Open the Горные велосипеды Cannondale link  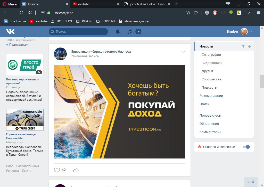coord(21,136)
